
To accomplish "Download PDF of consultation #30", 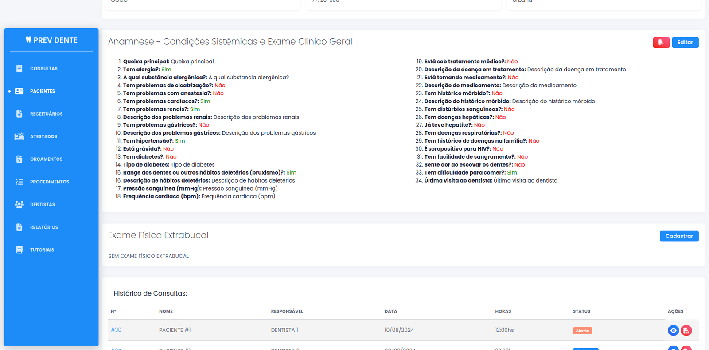I will (x=686, y=331).
